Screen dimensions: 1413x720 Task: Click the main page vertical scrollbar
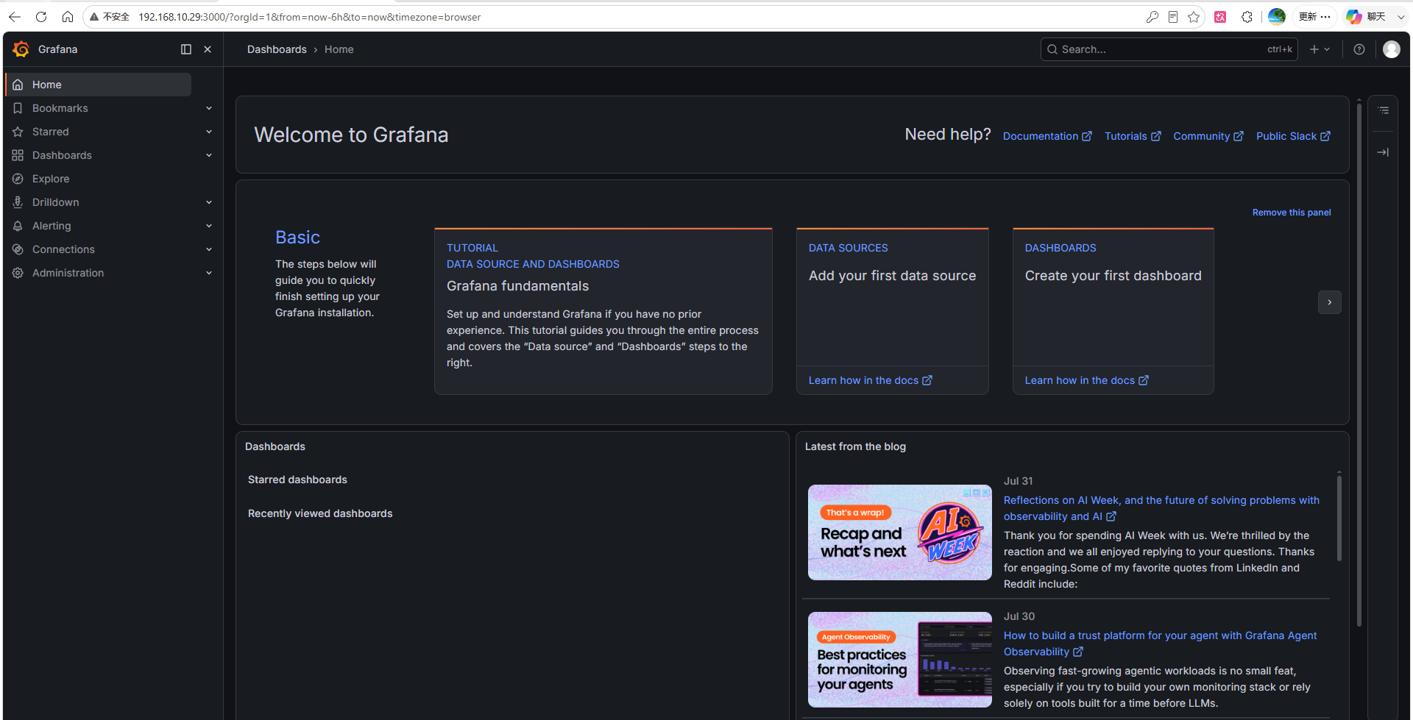[x=1359, y=364]
